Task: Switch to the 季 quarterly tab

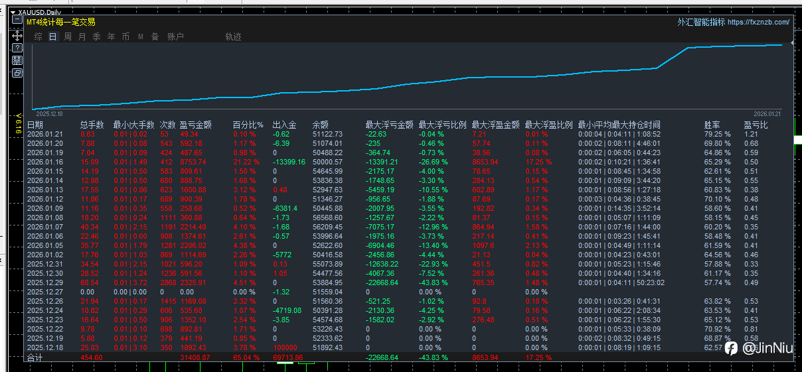Action: point(96,37)
